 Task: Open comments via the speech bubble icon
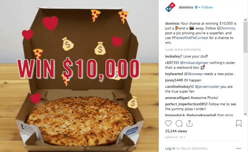tap(179, 123)
